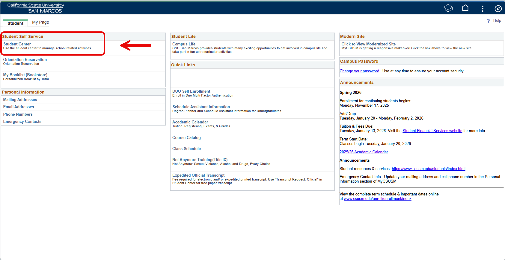Click the Quick Links heading
Screen dimensions: 505x260
click(x=183, y=65)
